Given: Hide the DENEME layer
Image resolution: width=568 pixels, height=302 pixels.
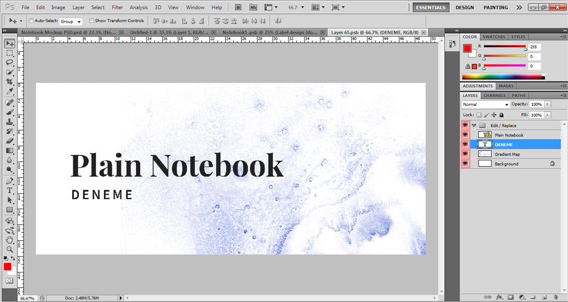Looking at the screenshot, I should click(x=465, y=144).
